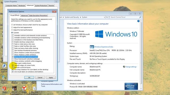Open the System Protection tab

(x=41, y=6)
